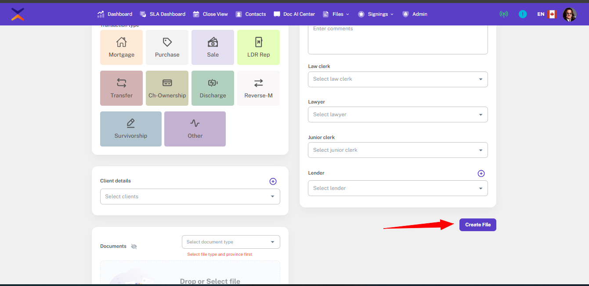589x286 pixels.
Task: Choose the Discharge transaction type tile
Action: tap(213, 88)
